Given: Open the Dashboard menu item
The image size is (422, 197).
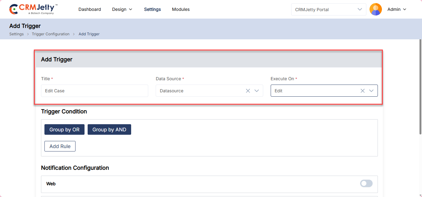Looking at the screenshot, I should [89, 9].
